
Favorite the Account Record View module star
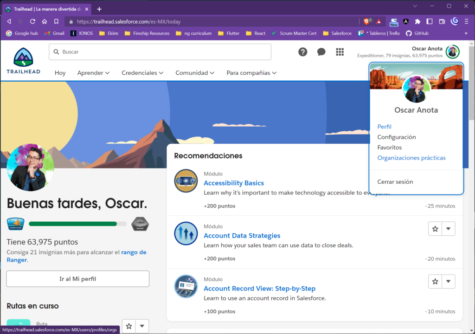[x=435, y=282]
